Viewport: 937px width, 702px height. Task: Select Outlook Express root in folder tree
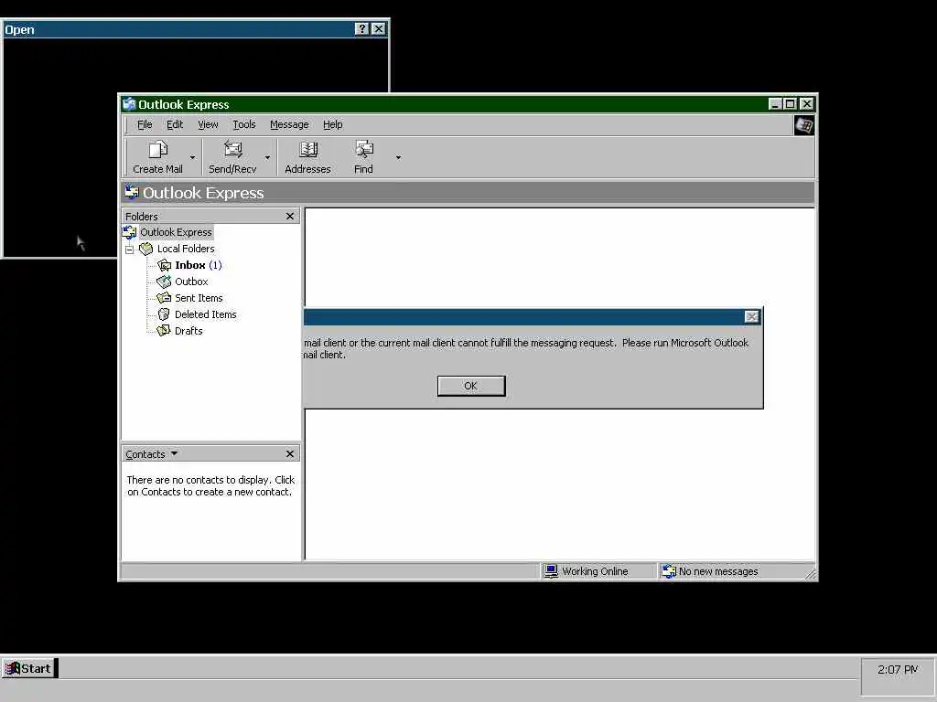click(176, 232)
